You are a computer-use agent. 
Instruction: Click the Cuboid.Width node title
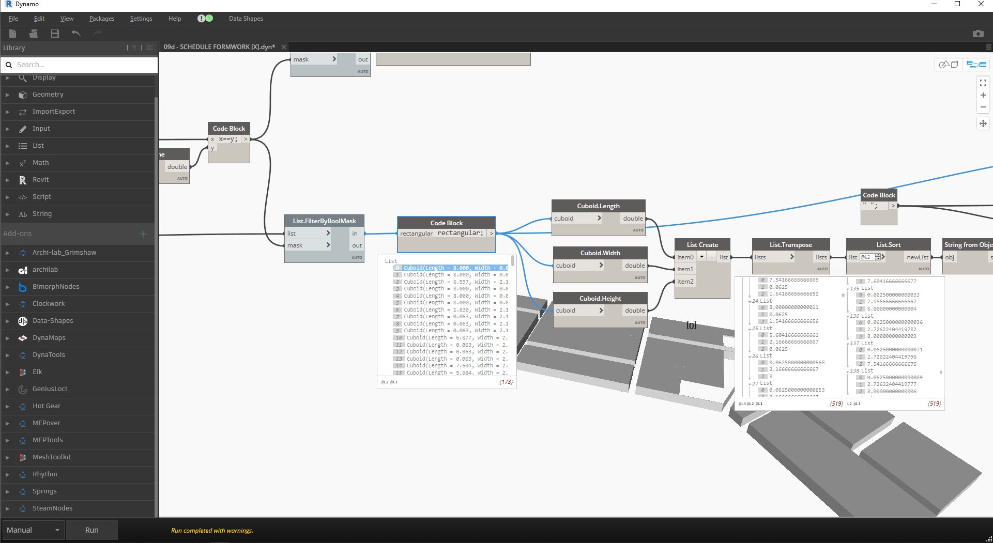600,253
